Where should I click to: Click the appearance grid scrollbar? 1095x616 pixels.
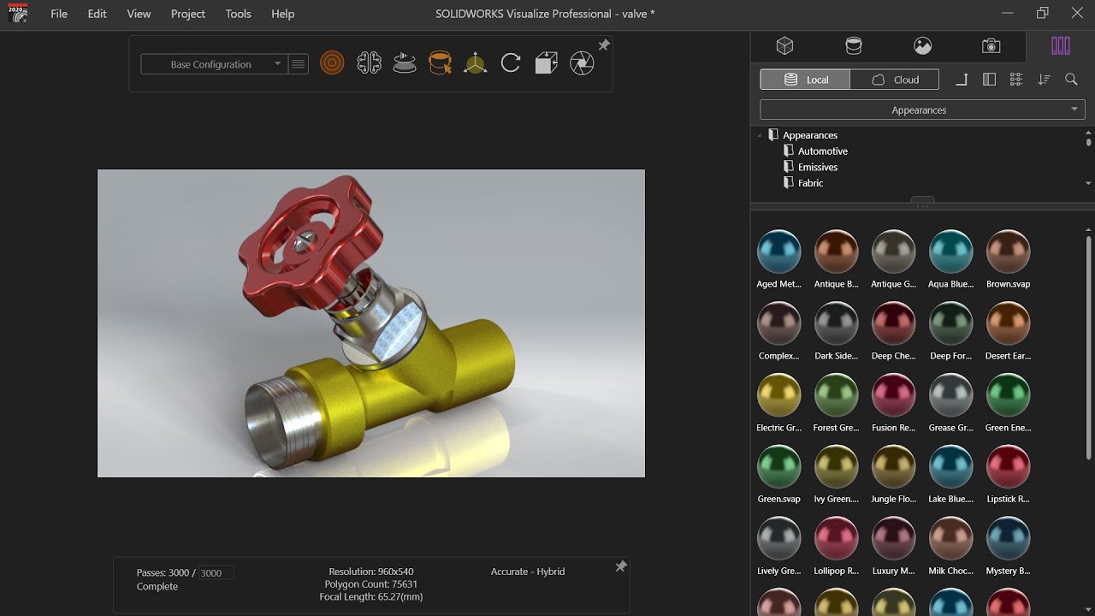[x=1088, y=346]
